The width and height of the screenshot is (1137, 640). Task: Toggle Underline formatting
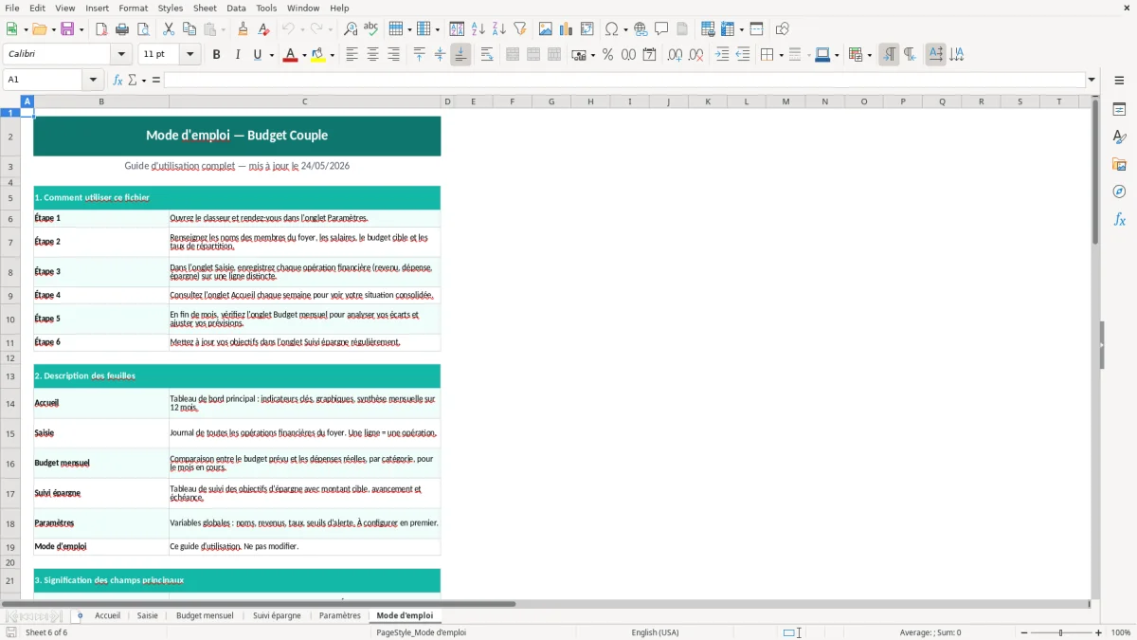(x=257, y=55)
